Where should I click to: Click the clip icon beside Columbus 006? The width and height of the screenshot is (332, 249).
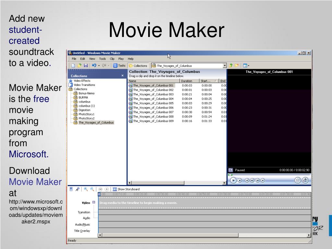pyautogui.click(x=130, y=108)
